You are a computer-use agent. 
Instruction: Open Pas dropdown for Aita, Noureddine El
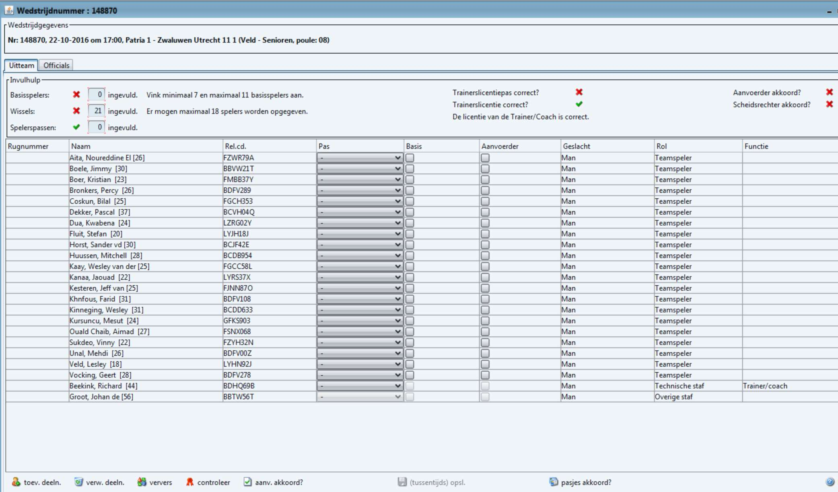click(360, 158)
